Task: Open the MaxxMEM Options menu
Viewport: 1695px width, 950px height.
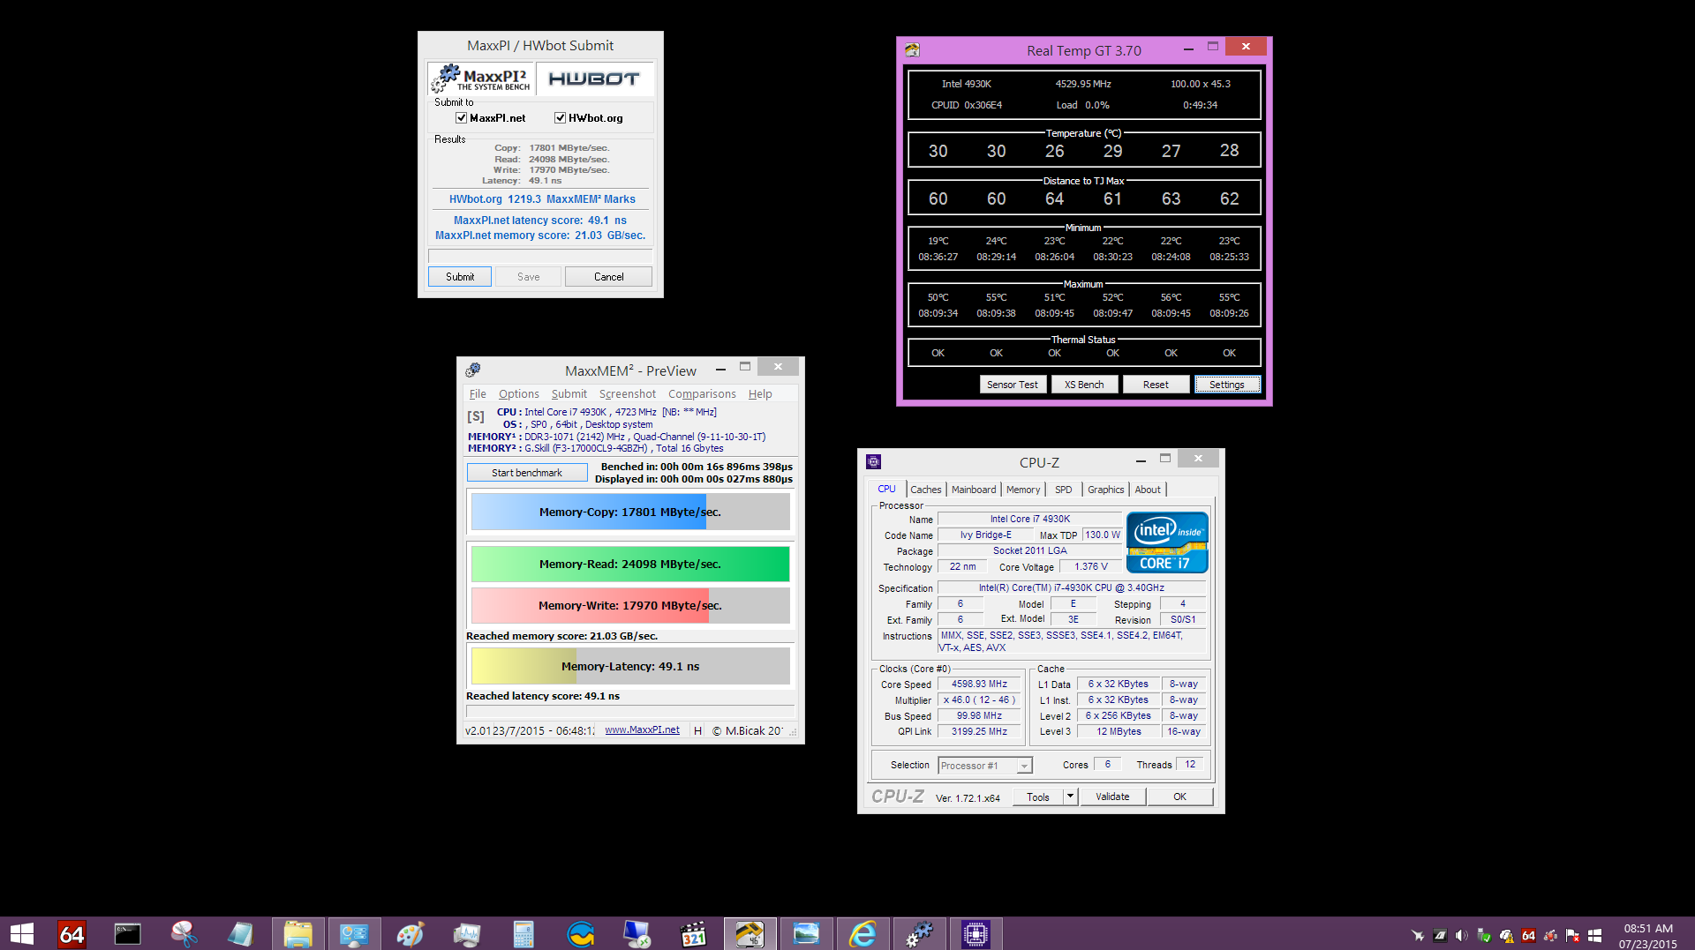Action: (518, 394)
